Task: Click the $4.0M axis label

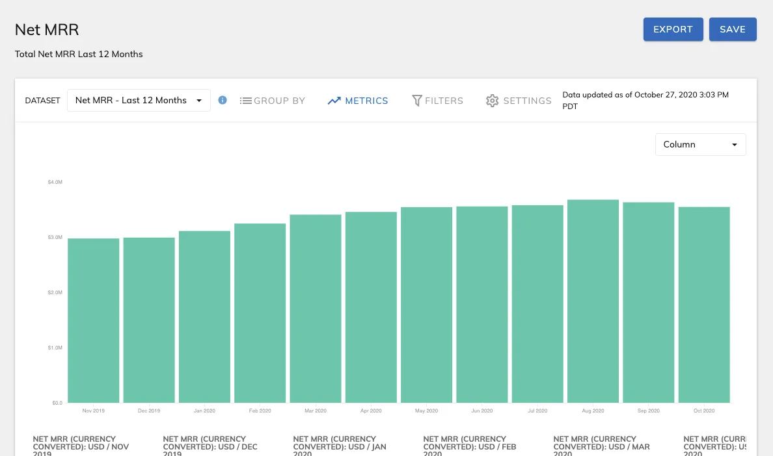Action: pyautogui.click(x=55, y=182)
